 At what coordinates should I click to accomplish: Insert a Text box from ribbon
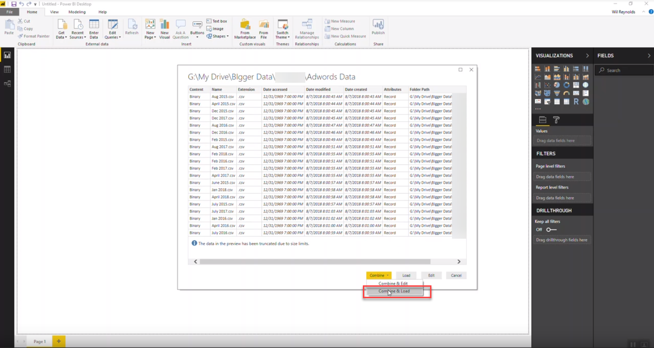point(217,21)
